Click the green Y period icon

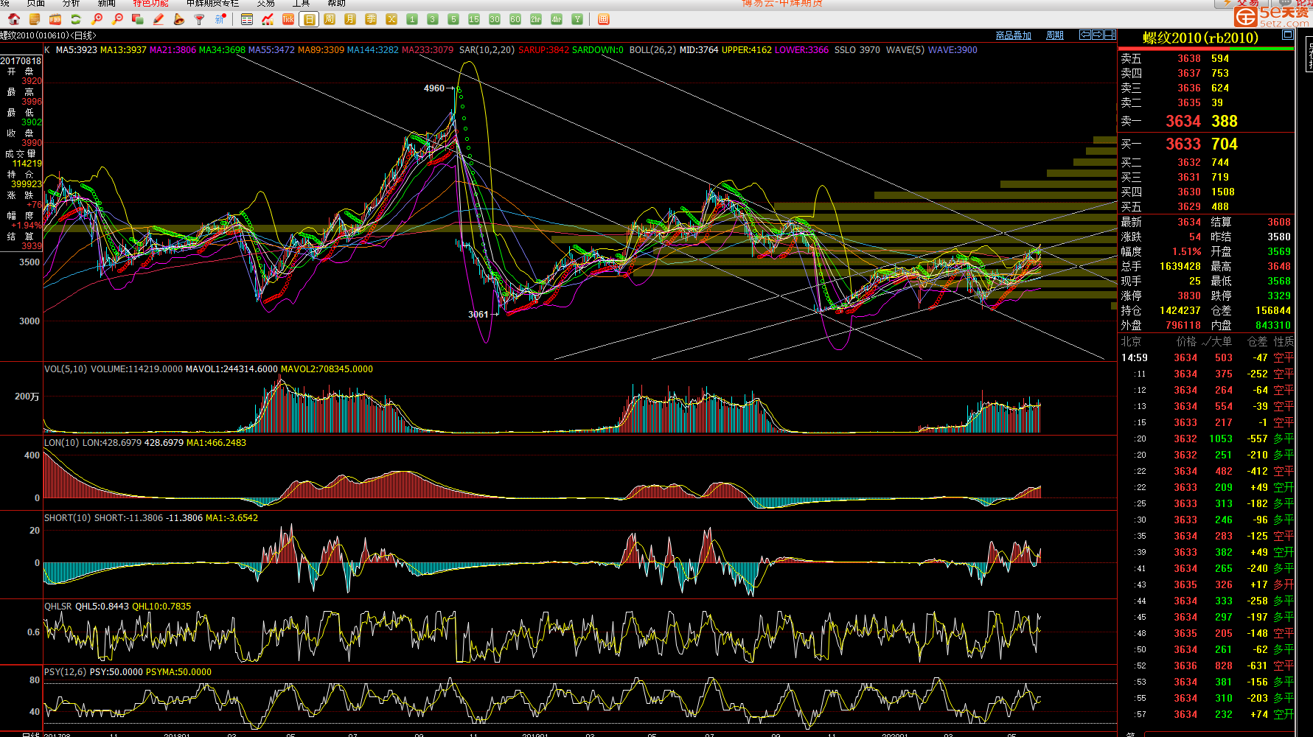pos(577,20)
